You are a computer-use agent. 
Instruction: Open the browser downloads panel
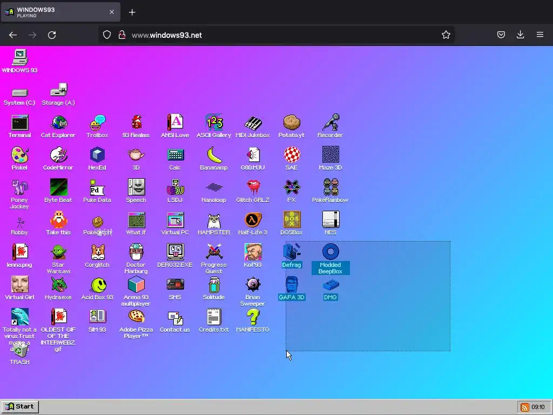click(520, 35)
